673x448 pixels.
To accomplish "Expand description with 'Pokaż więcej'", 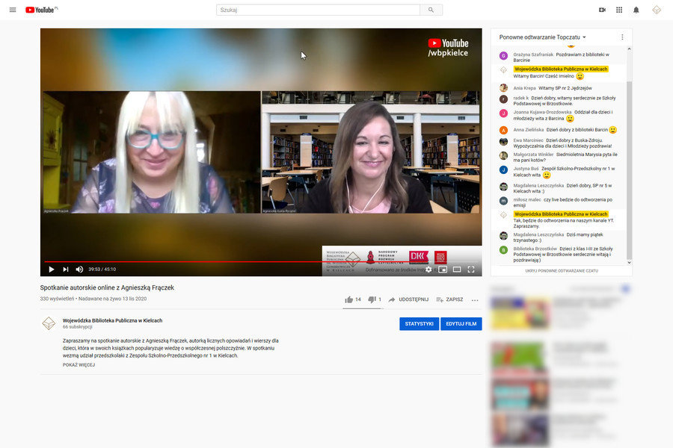I will click(79, 365).
